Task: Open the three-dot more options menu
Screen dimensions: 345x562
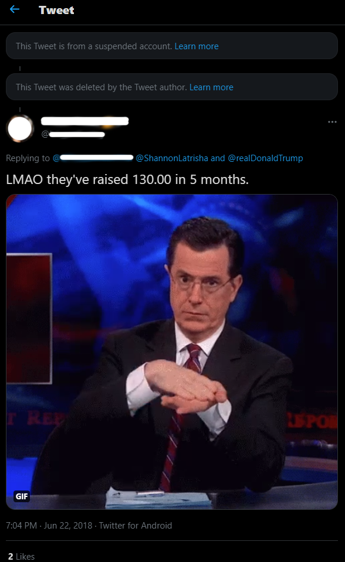Action: (x=332, y=122)
